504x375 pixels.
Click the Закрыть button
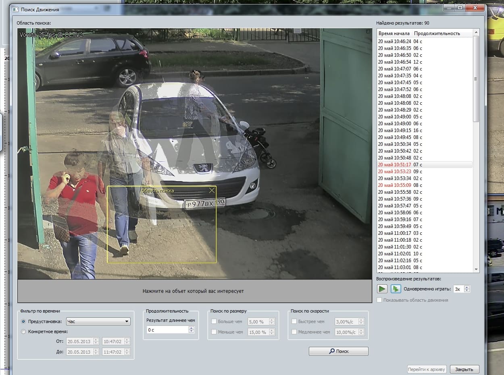[464, 369]
